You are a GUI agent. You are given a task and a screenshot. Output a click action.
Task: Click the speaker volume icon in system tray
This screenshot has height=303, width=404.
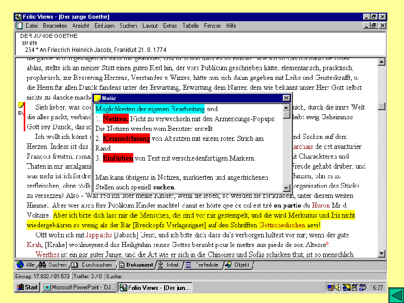[337, 287]
